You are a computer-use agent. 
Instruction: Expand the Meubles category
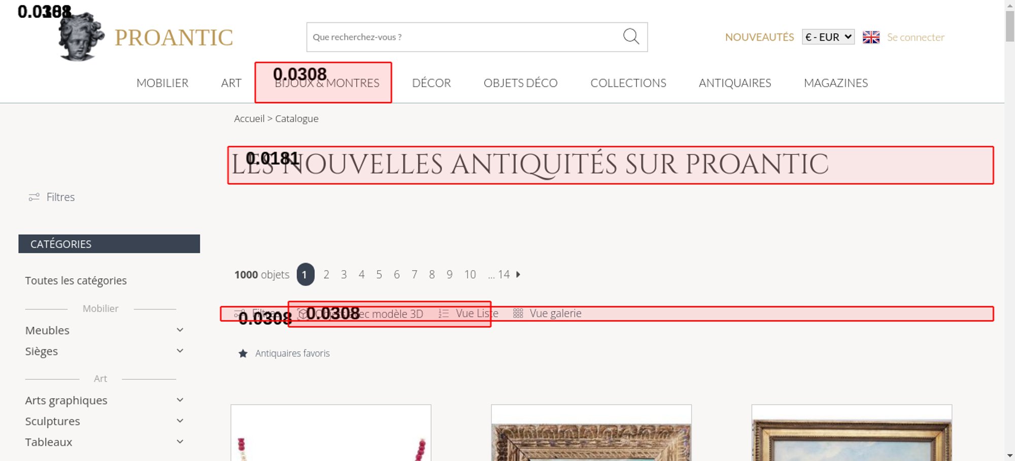point(180,330)
